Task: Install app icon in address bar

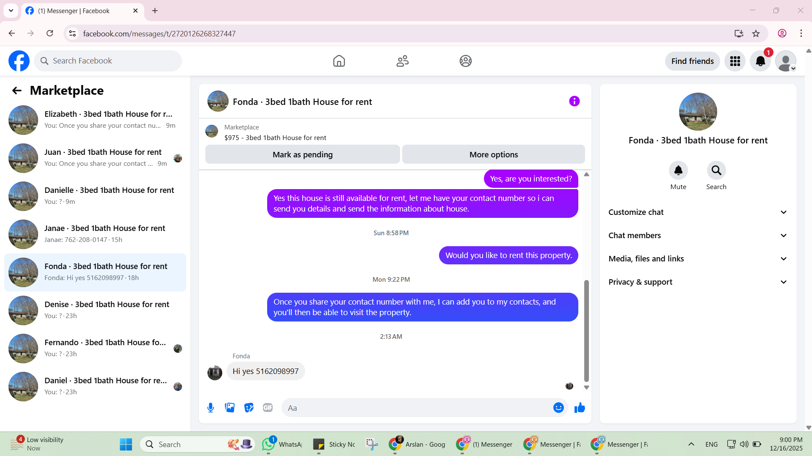Action: coord(739,33)
